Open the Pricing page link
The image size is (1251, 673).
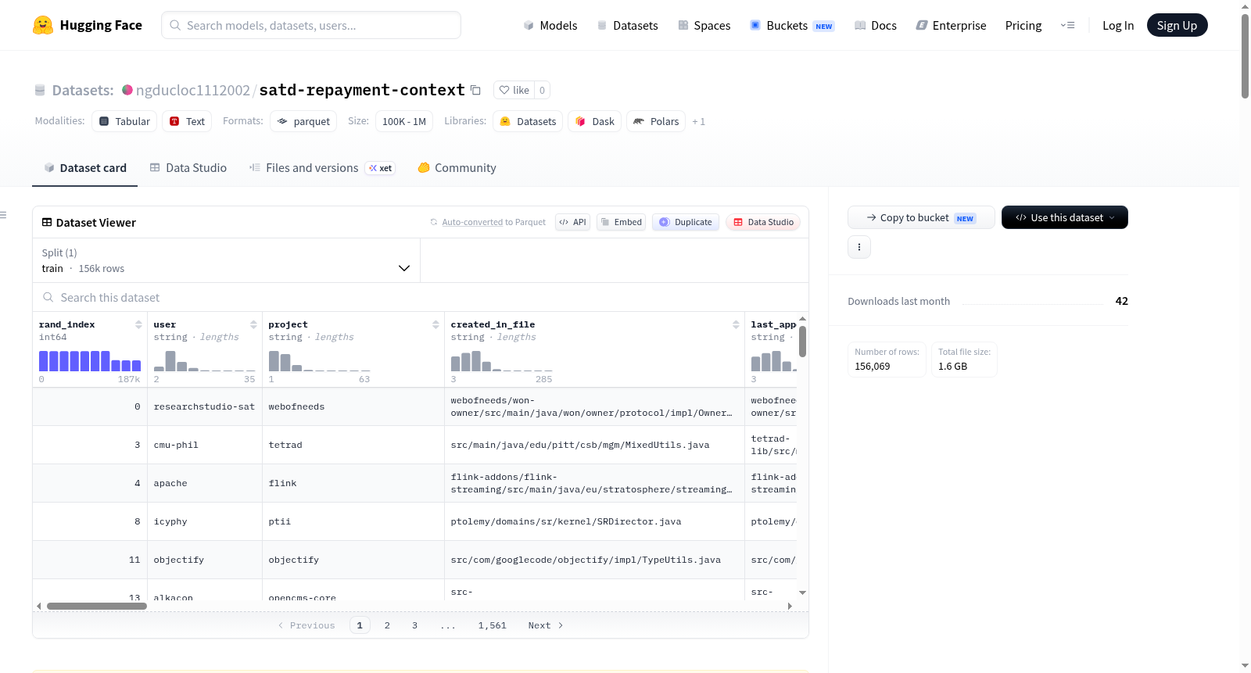[x=1023, y=26]
